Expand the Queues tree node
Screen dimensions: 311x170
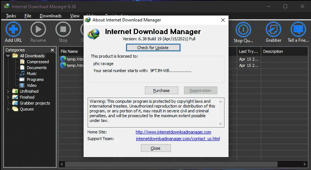(8, 109)
